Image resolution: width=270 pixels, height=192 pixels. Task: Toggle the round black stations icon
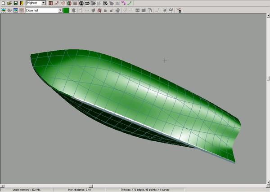81,3
